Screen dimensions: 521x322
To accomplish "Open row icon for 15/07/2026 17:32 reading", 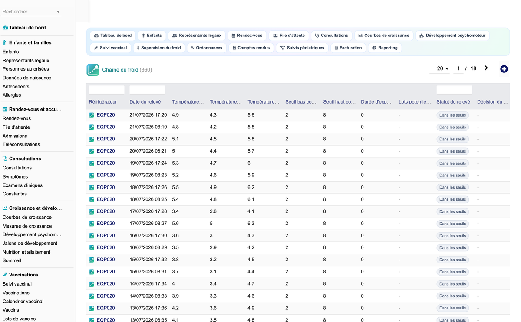I will [92, 260].
